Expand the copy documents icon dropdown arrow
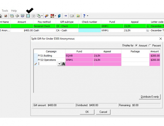The image size is (164, 126). coord(42,16)
